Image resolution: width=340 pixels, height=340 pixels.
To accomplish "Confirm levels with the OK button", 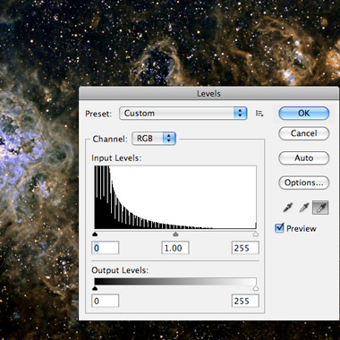I will 304,114.
